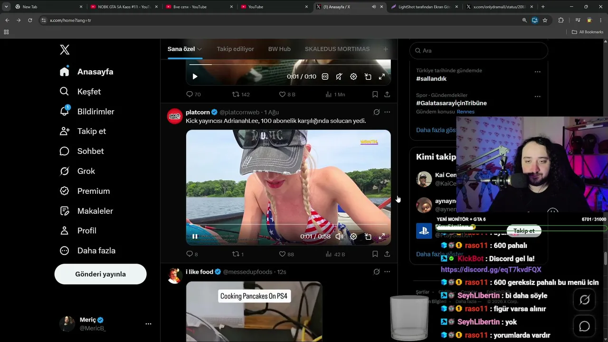Open more options for #sallandık trend

pos(537,72)
